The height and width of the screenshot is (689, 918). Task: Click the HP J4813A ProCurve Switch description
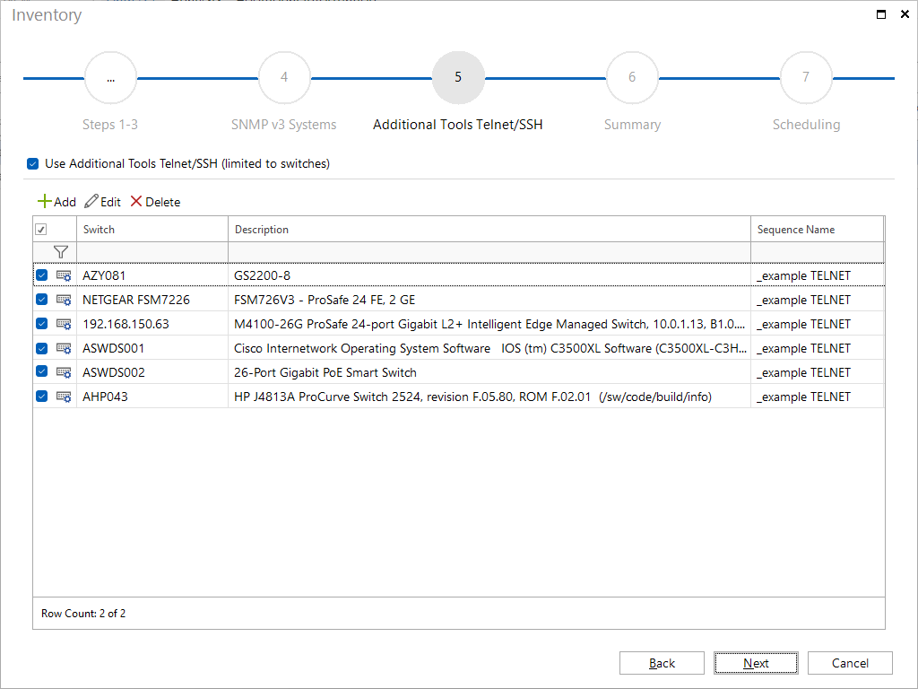point(489,397)
